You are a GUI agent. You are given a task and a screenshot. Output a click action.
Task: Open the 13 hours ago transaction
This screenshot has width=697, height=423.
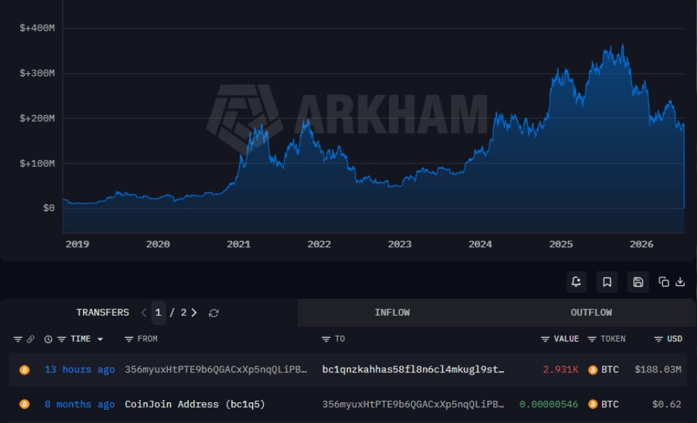(80, 369)
